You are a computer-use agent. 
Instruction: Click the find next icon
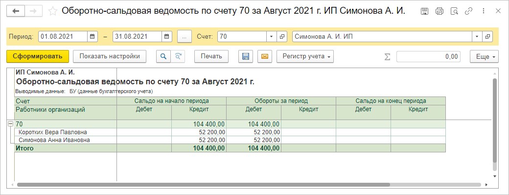178,56
